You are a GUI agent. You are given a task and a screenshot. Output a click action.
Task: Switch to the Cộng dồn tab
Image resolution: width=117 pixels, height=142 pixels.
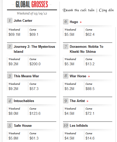point(106,10)
